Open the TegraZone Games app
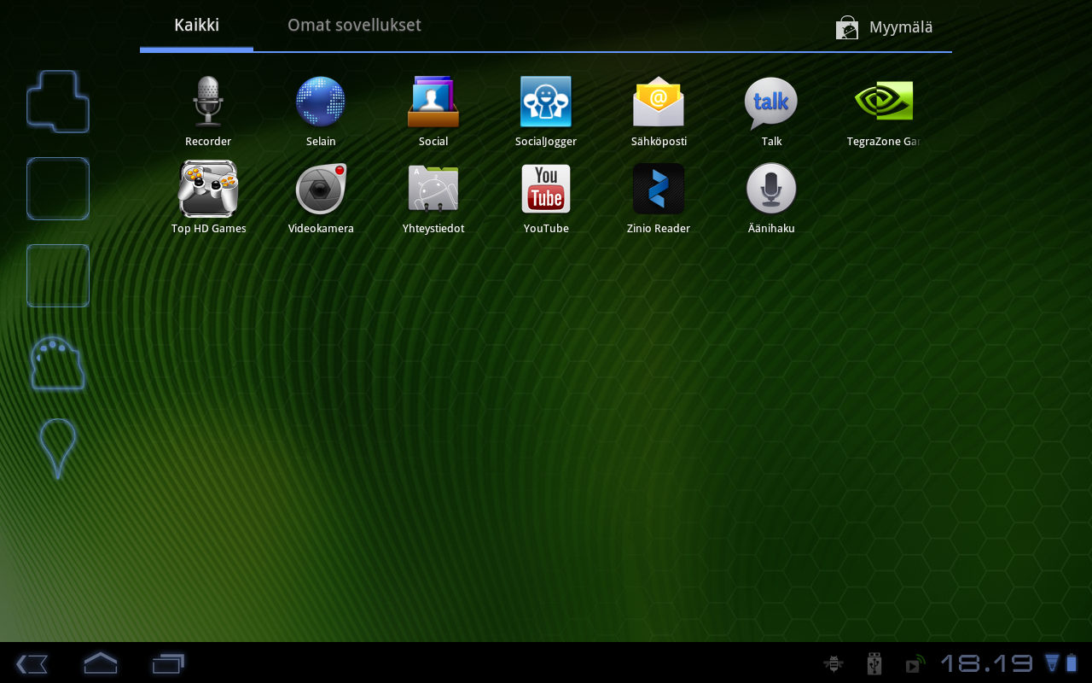This screenshot has height=683, width=1092. (x=884, y=111)
